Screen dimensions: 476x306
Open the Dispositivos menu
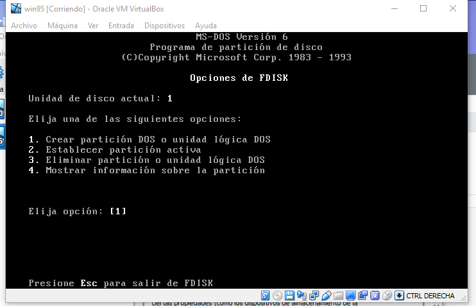164,26
